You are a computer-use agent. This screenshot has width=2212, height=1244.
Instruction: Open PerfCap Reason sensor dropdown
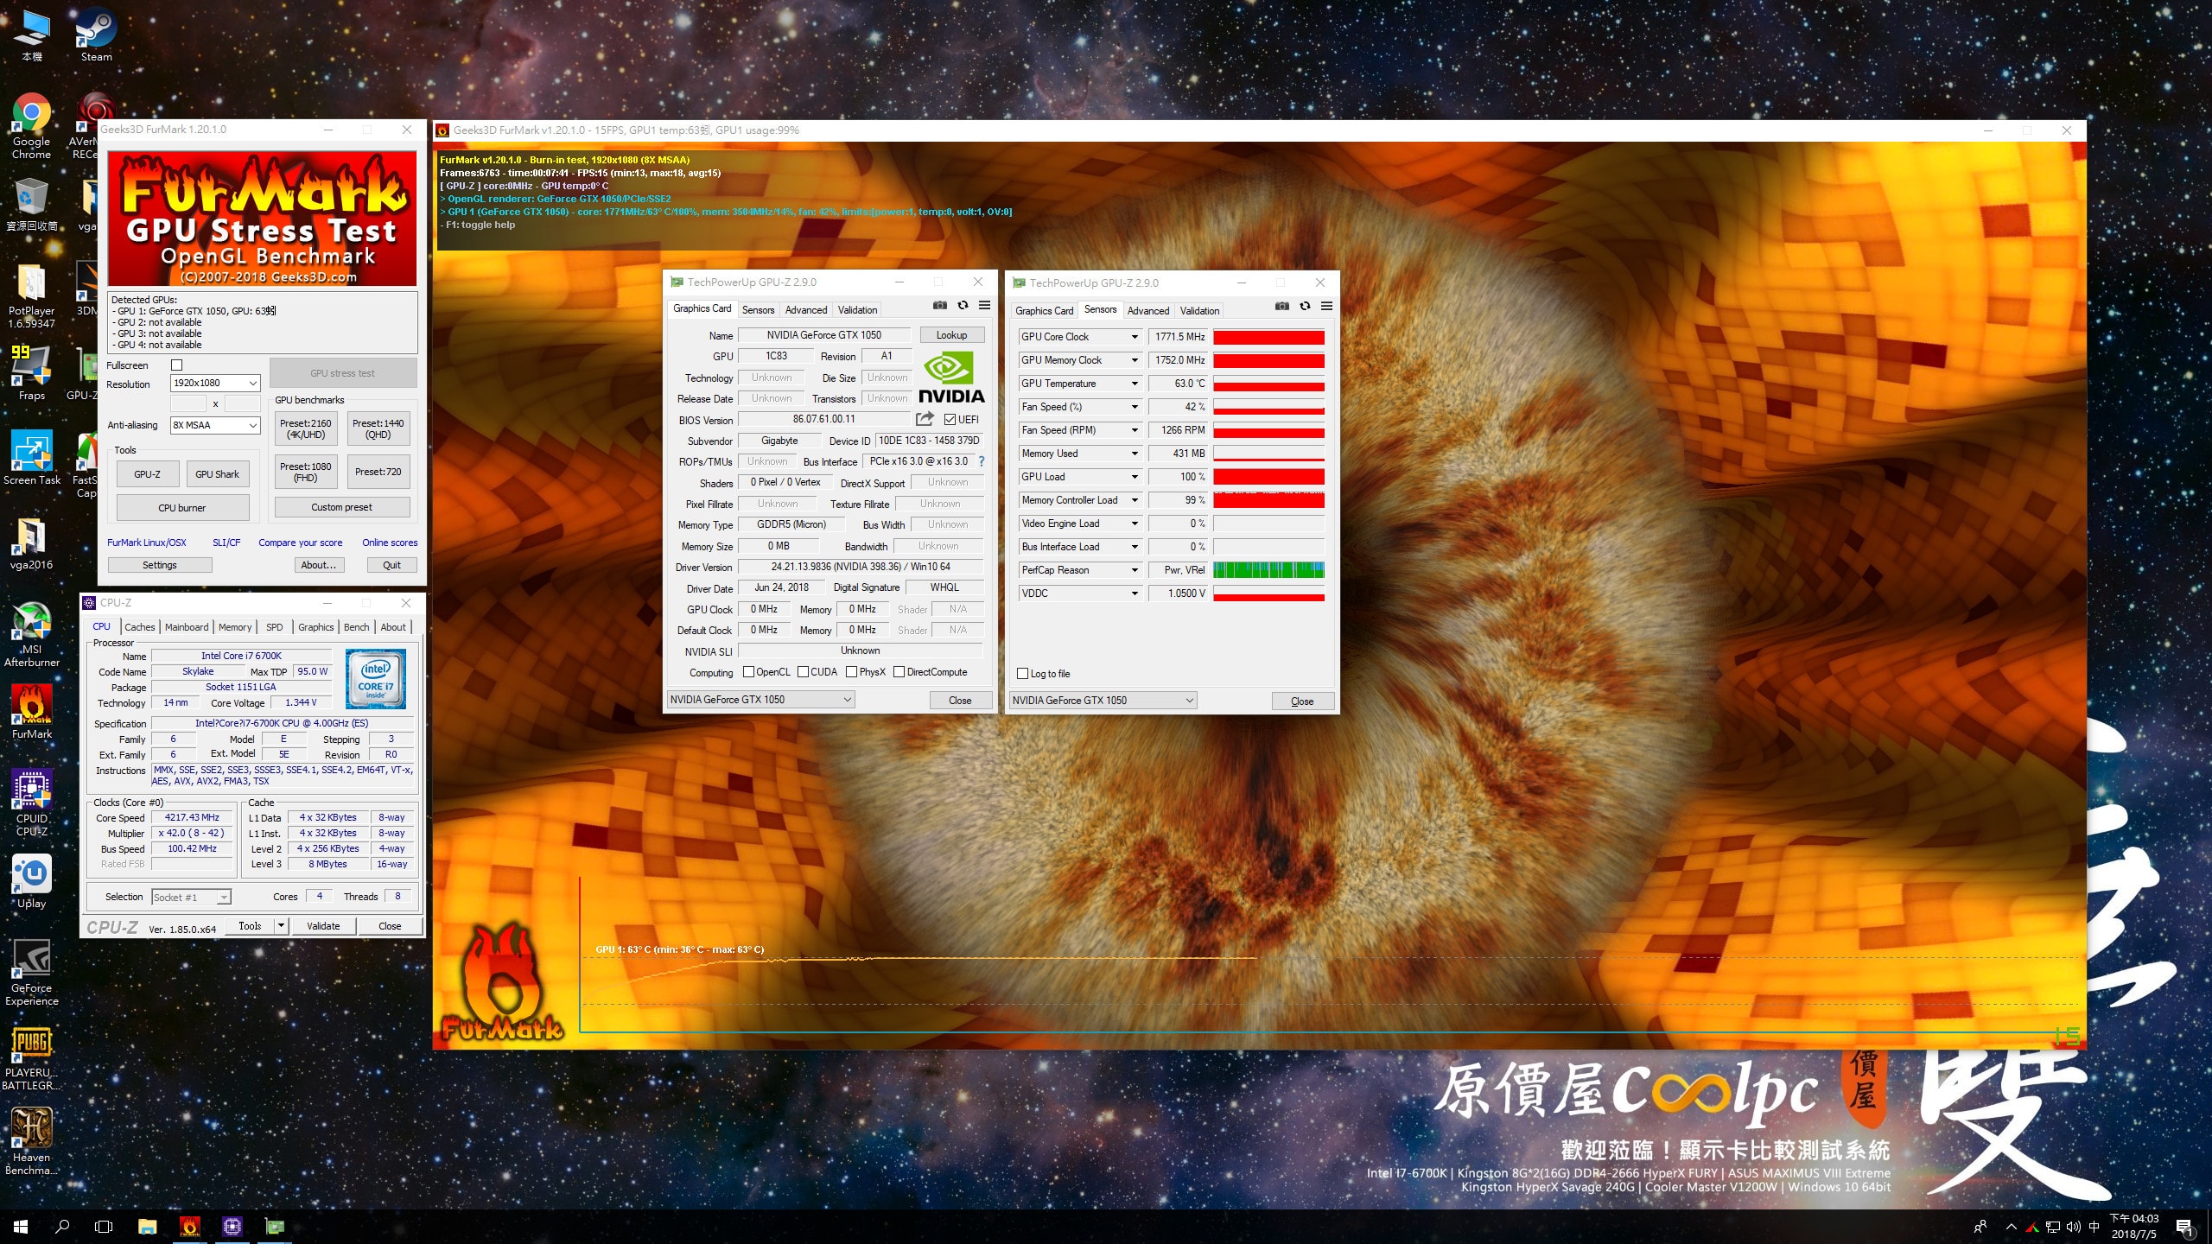pos(1135,570)
